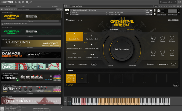Open Kontakt options gear icon
The image size is (182, 111).
pyautogui.click(x=23, y=2)
